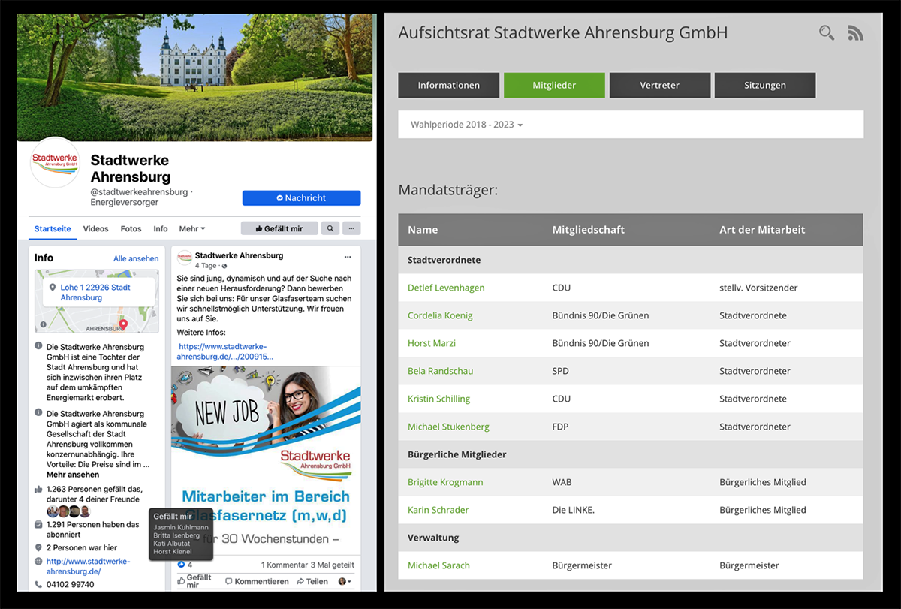Click the globe icon next to website link
Viewport: 901px width, 609px height.
pos(38,562)
